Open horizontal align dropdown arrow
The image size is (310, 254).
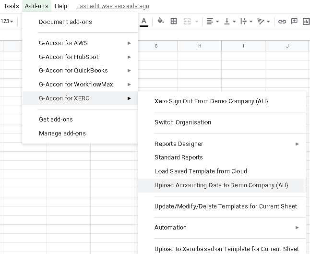coord(217,21)
